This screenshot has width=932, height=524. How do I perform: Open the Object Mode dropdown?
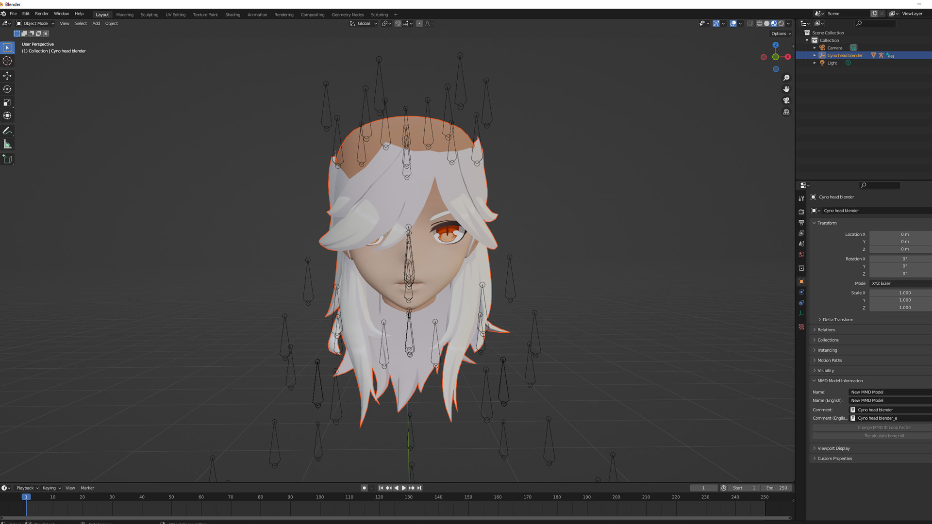[35, 23]
